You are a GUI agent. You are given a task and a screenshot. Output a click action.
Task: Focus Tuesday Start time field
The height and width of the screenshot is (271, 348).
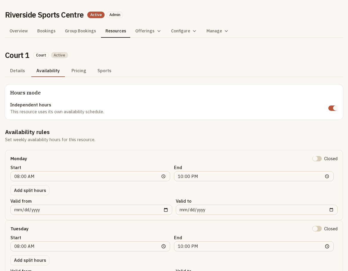90,246
